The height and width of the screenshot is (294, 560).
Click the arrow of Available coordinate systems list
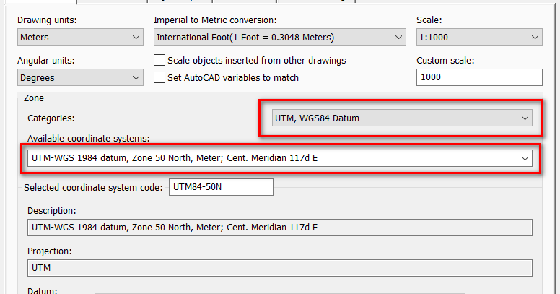click(525, 157)
